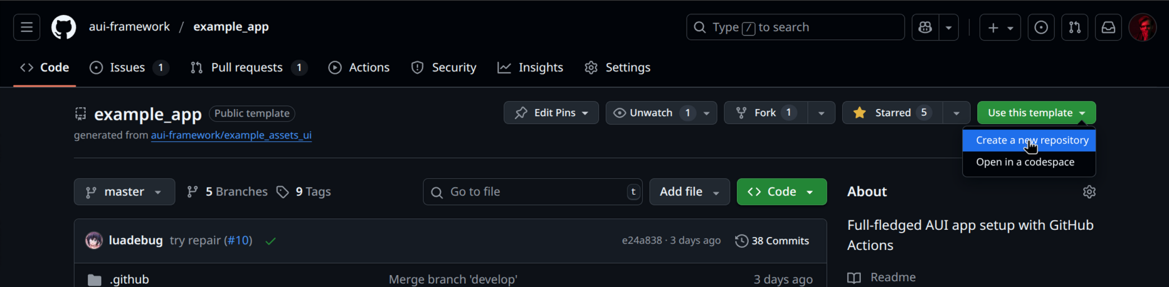1169x287 pixels.
Task: Toggle Unwatch for this repository
Action: coord(650,113)
